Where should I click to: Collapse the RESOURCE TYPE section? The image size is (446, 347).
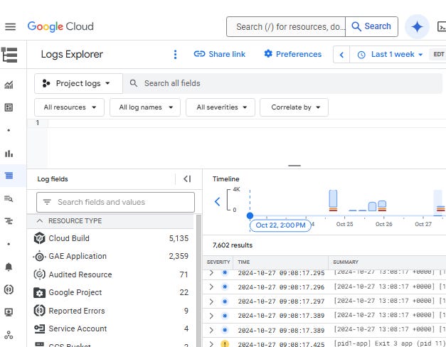click(40, 221)
